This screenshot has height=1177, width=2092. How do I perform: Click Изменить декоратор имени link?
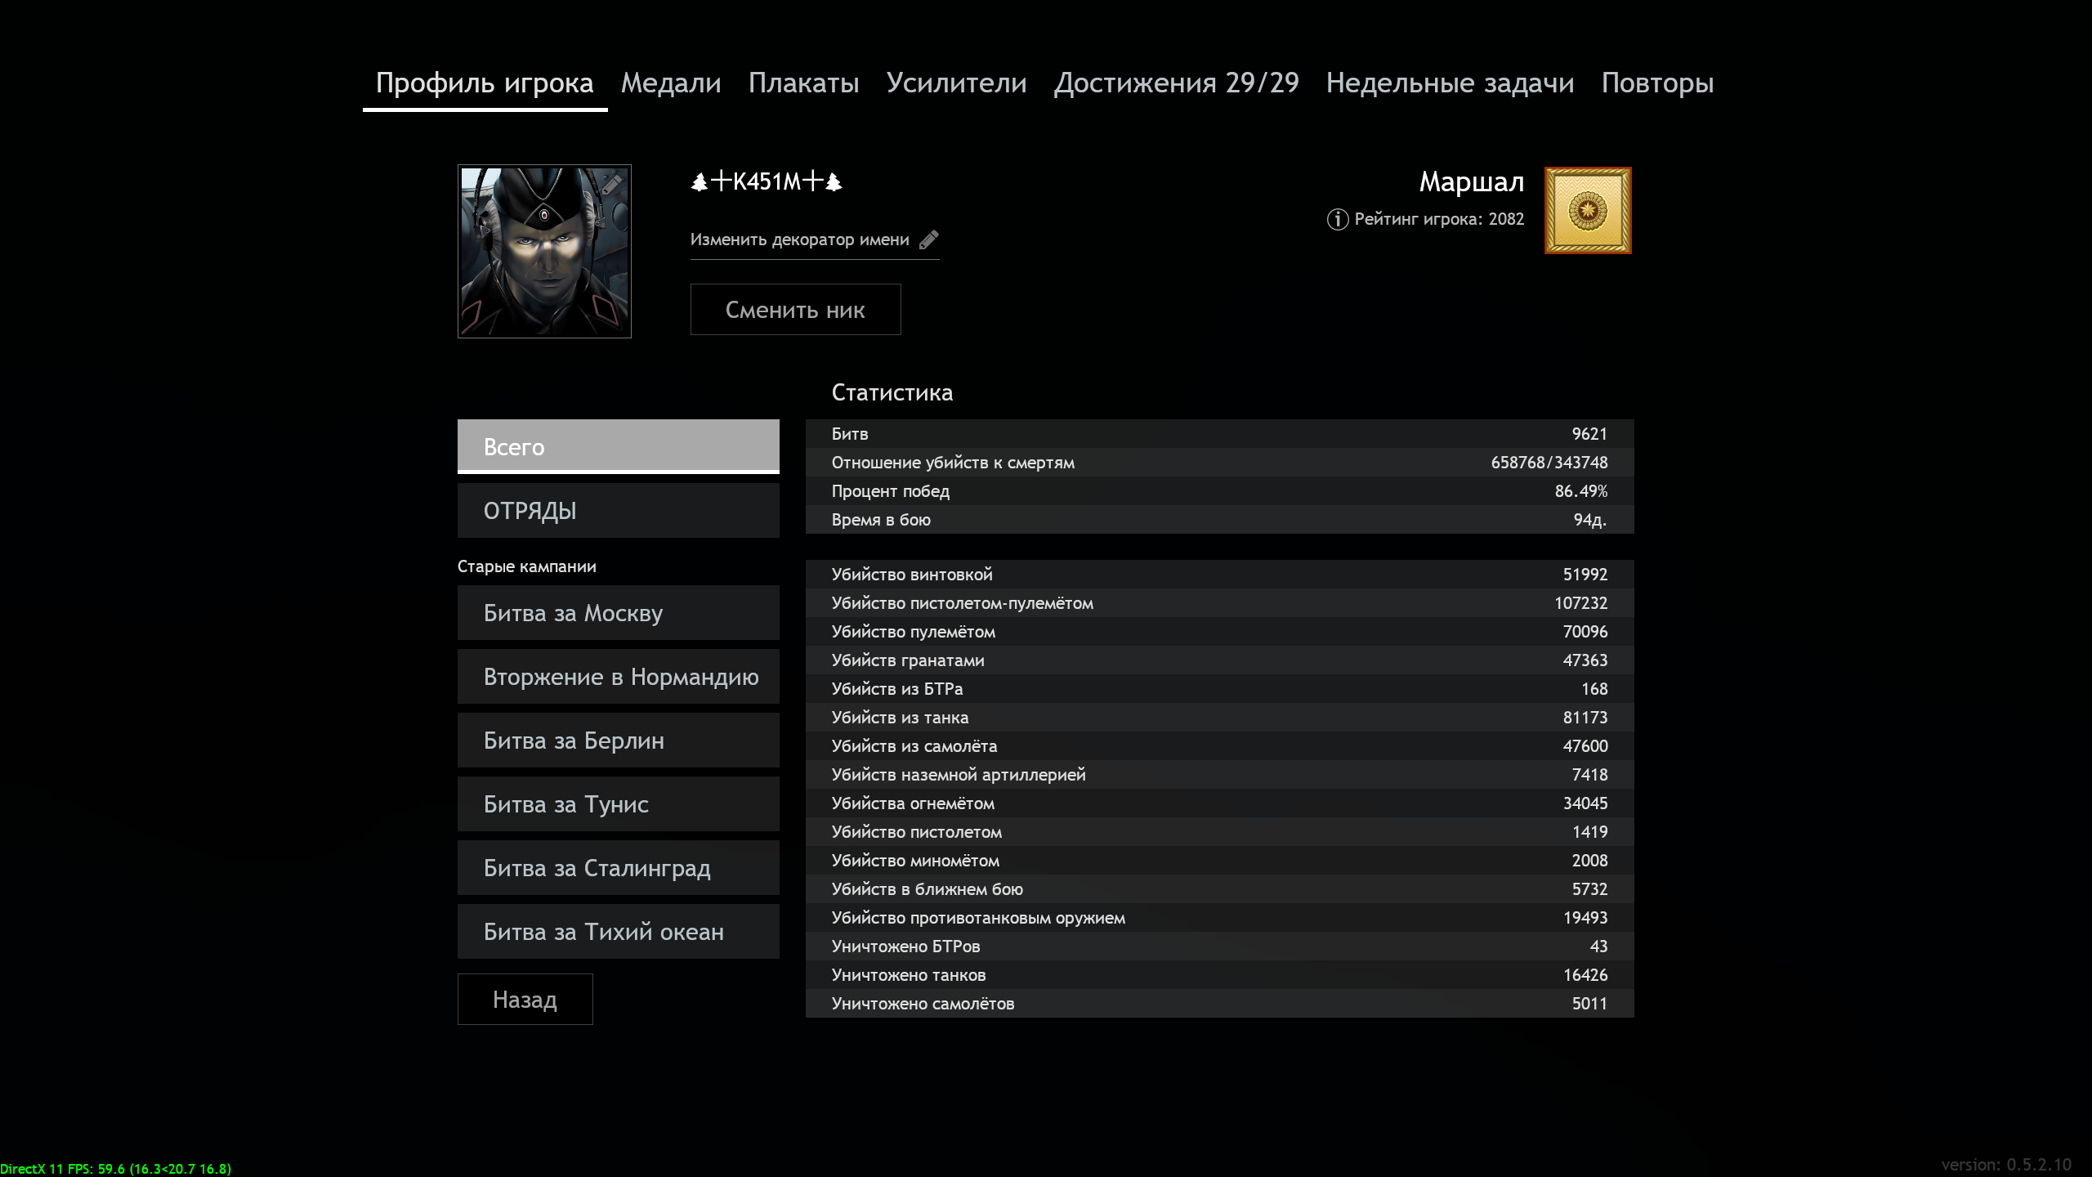(x=799, y=239)
